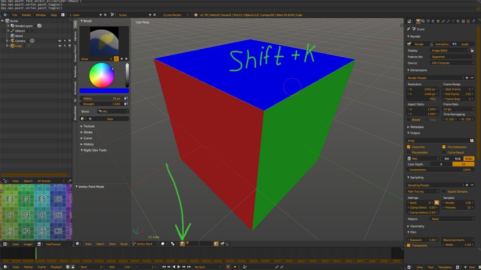This screenshot has width=481, height=270.
Task: Open the PNG file format dropdown
Action: coord(423,158)
